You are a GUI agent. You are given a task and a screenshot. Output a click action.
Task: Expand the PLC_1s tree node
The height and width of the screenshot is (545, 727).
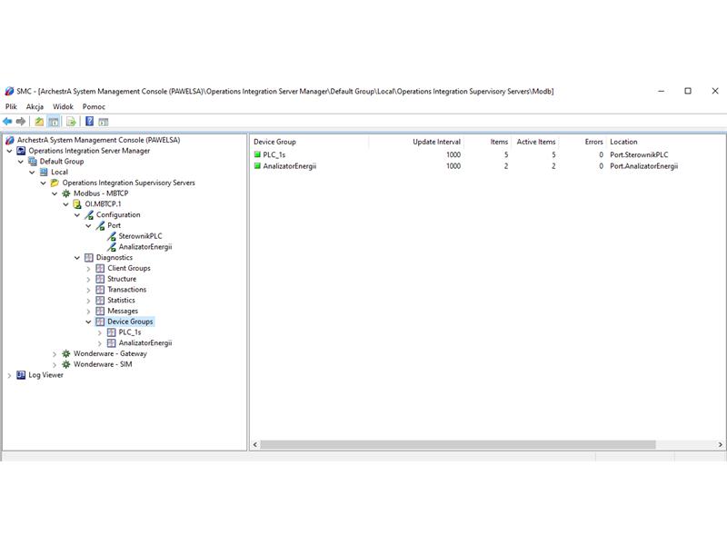click(99, 332)
